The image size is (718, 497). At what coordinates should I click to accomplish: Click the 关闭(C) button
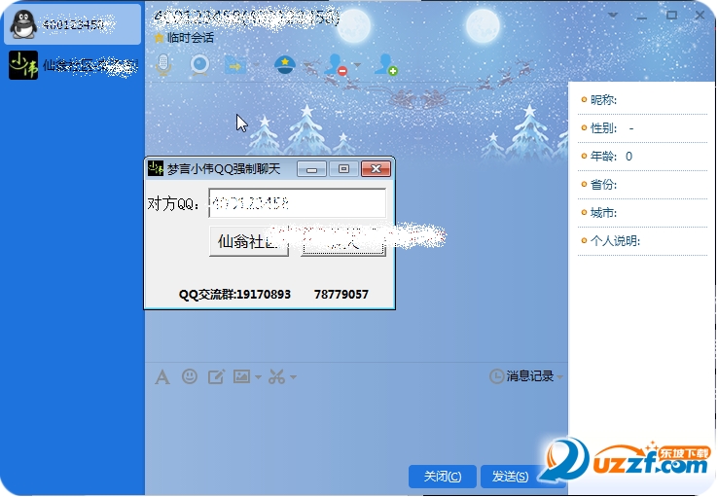[443, 477]
